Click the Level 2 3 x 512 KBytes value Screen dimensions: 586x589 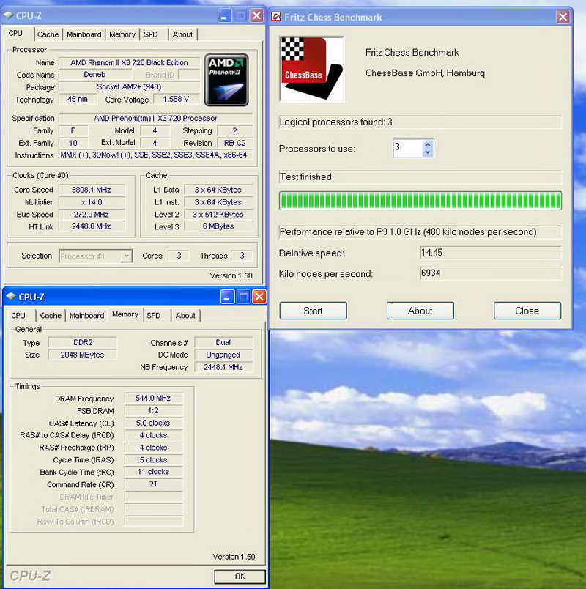pos(218,215)
